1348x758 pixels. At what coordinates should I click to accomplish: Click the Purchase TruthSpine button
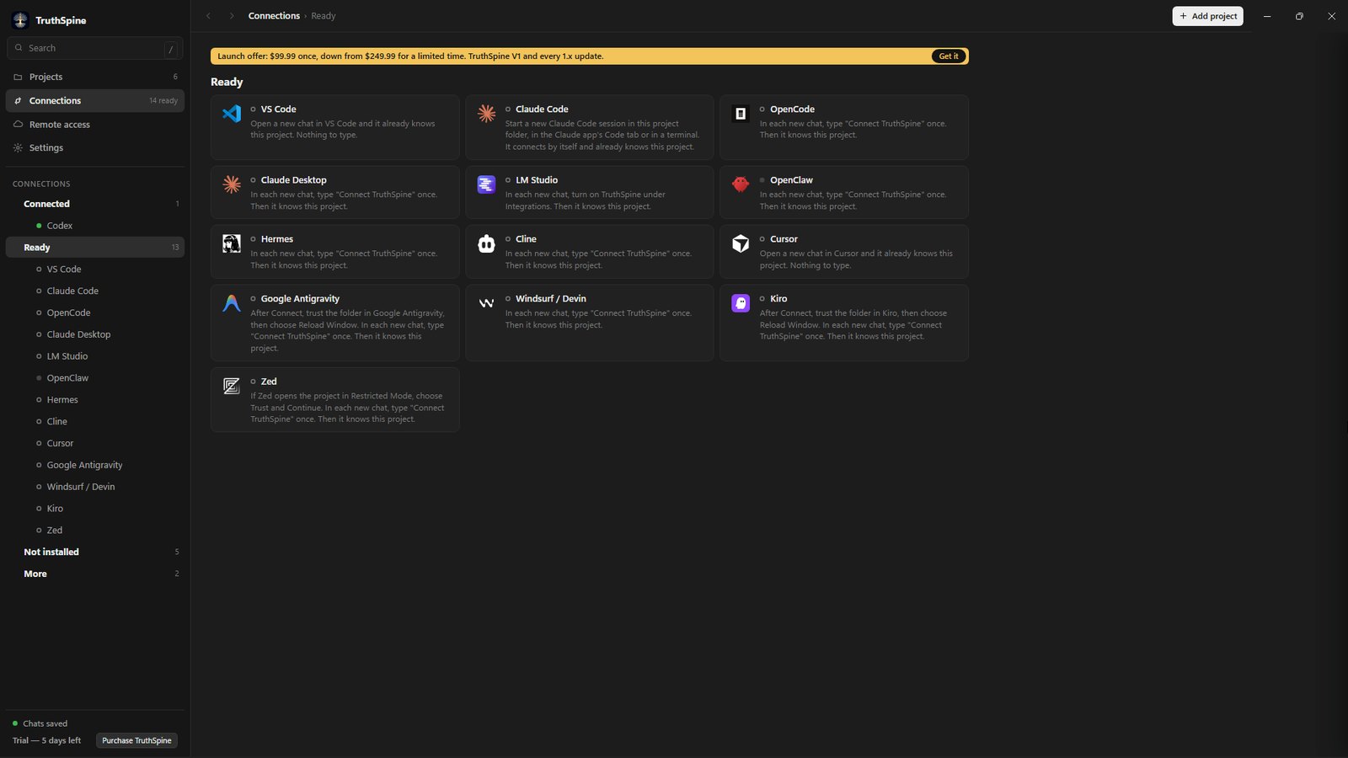[136, 740]
